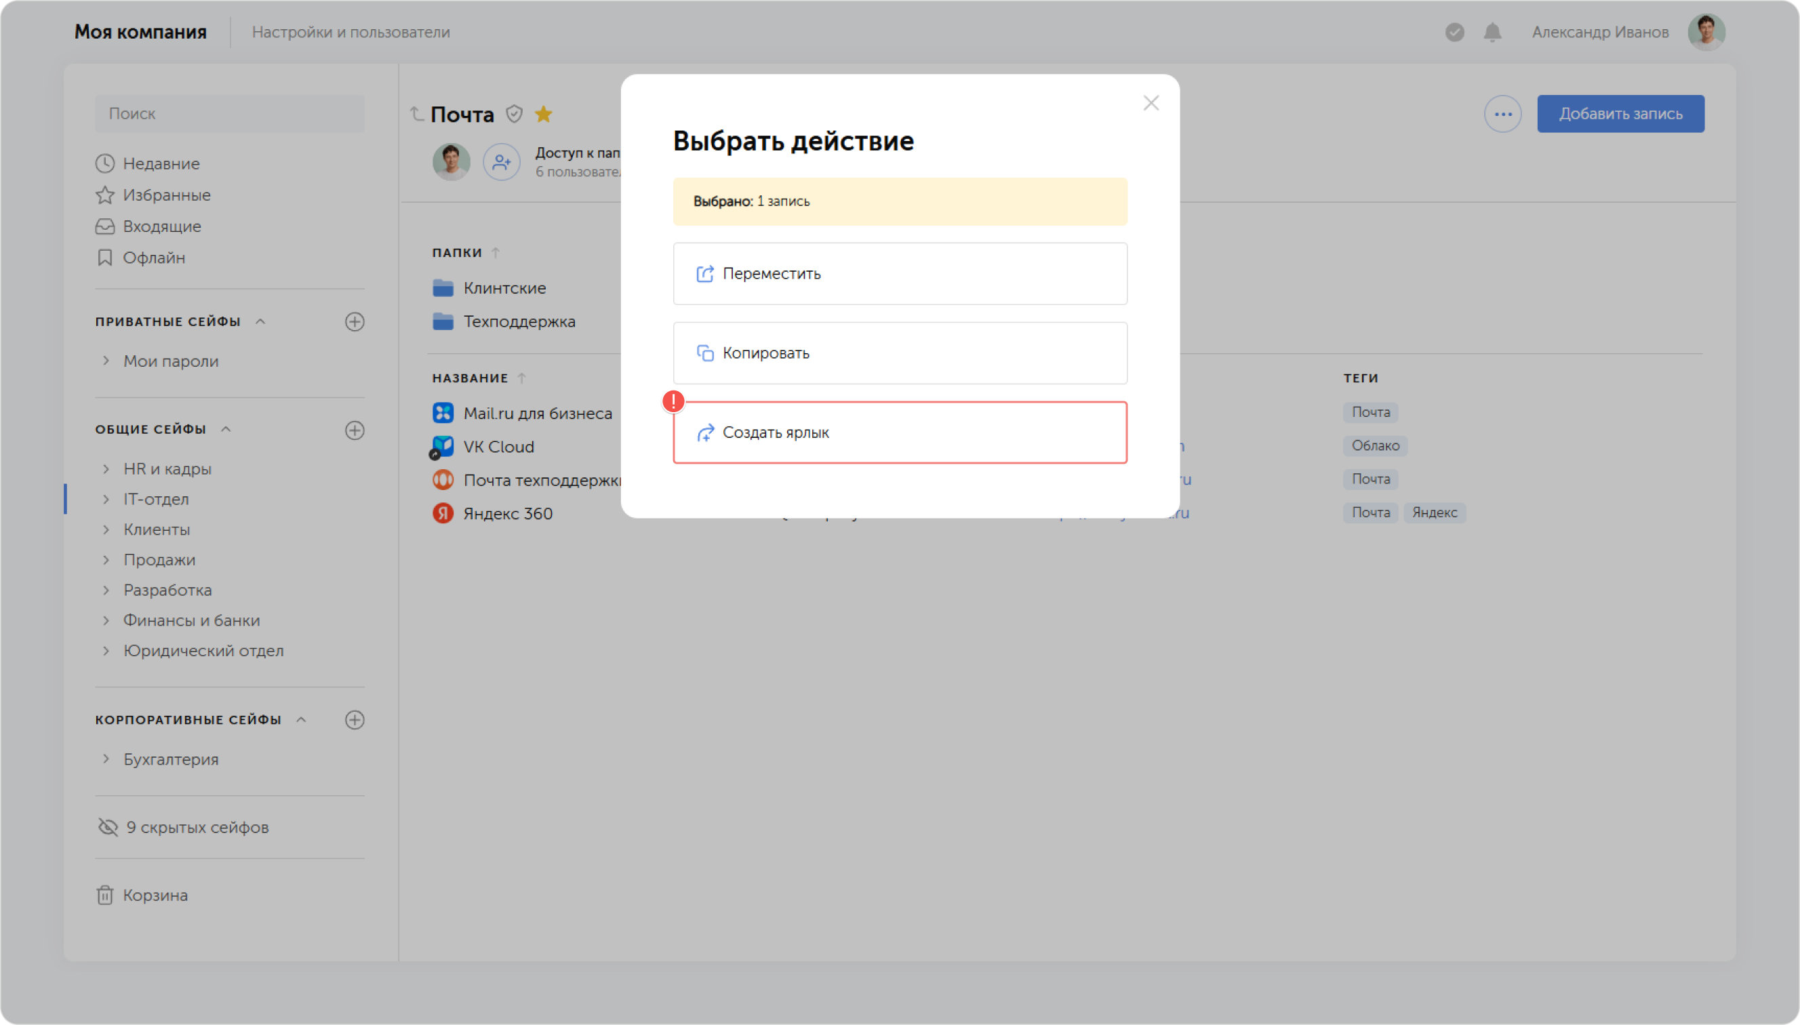1800x1025 pixels.
Task: Open the Клинтские folder
Action: [x=489, y=288]
